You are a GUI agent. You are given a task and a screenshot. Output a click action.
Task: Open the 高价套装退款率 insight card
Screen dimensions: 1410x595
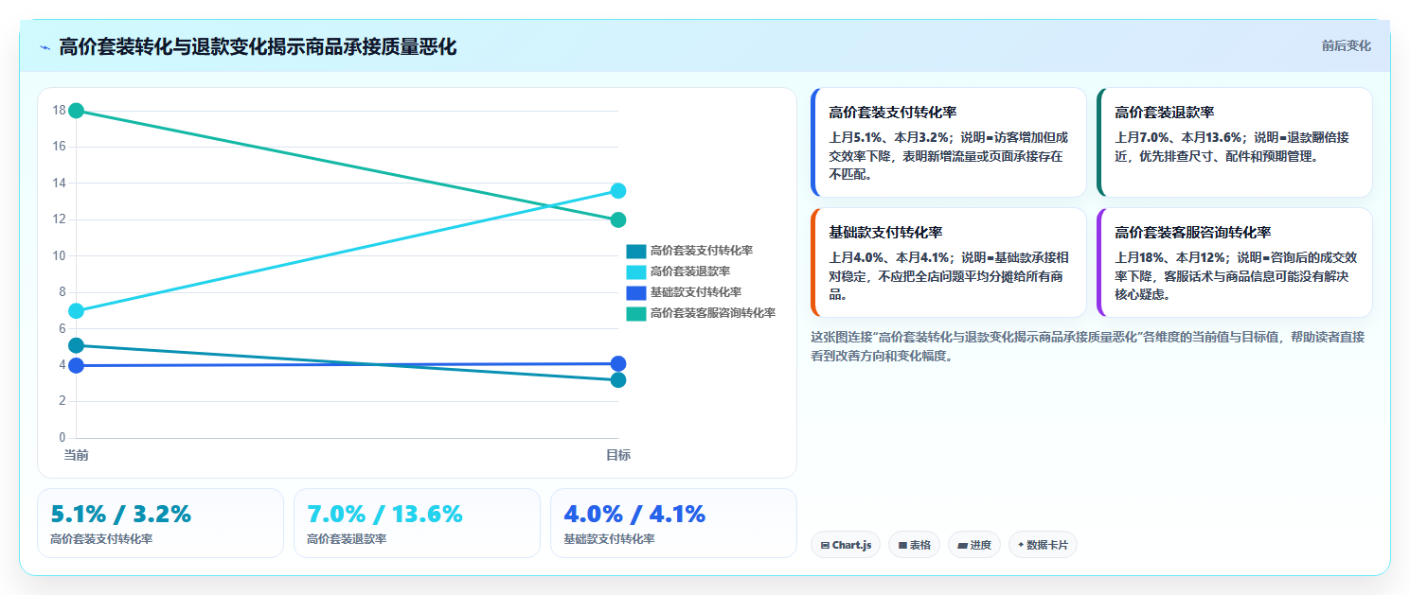(x=1235, y=142)
